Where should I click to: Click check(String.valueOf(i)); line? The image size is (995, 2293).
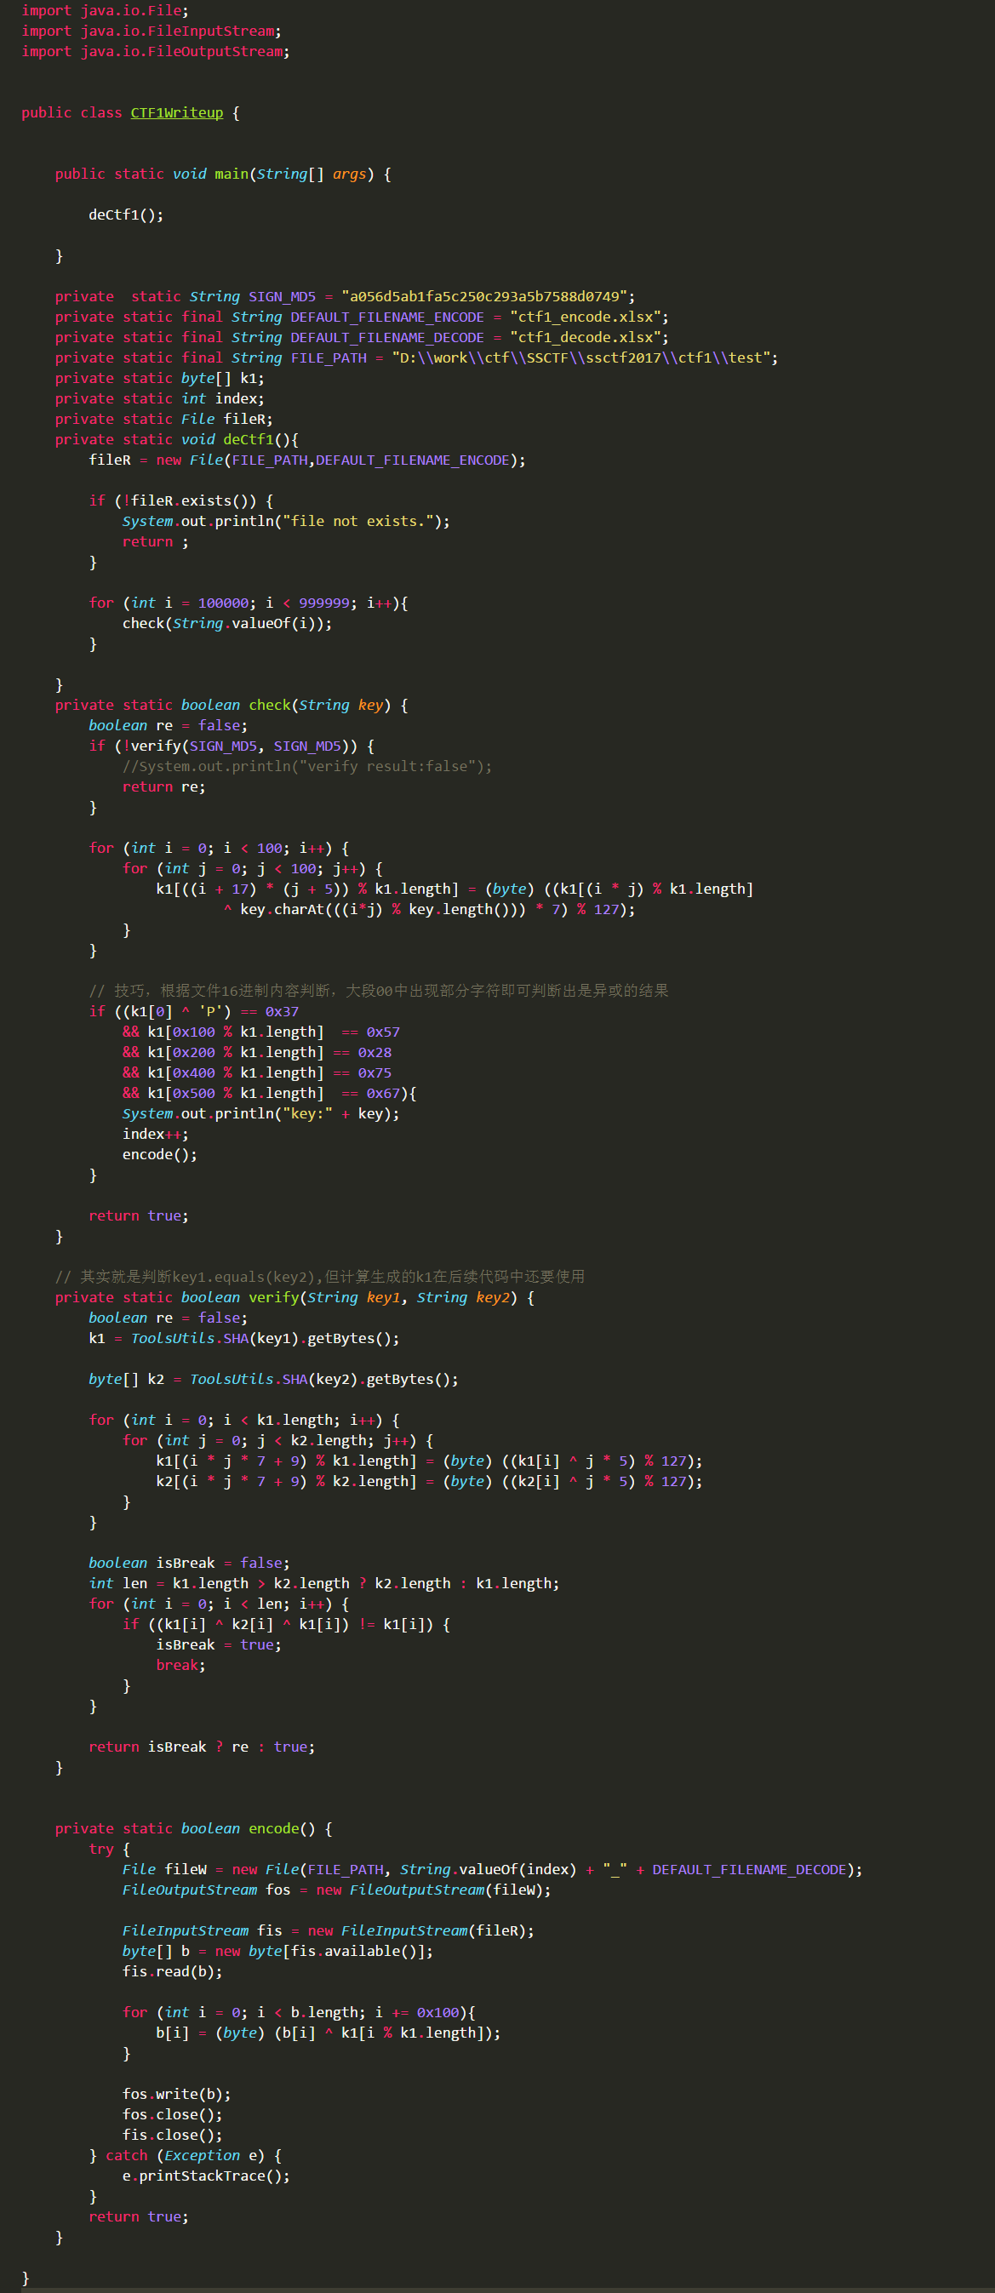point(227,624)
